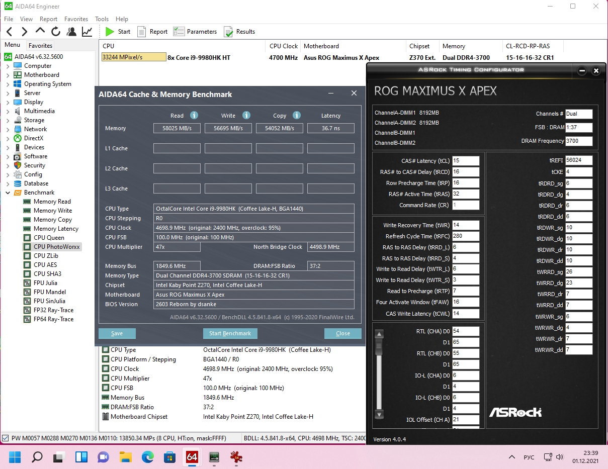This screenshot has width=608, height=469.
Task: Click the Copy info icon in the benchmark dialog
Action: pos(297,116)
